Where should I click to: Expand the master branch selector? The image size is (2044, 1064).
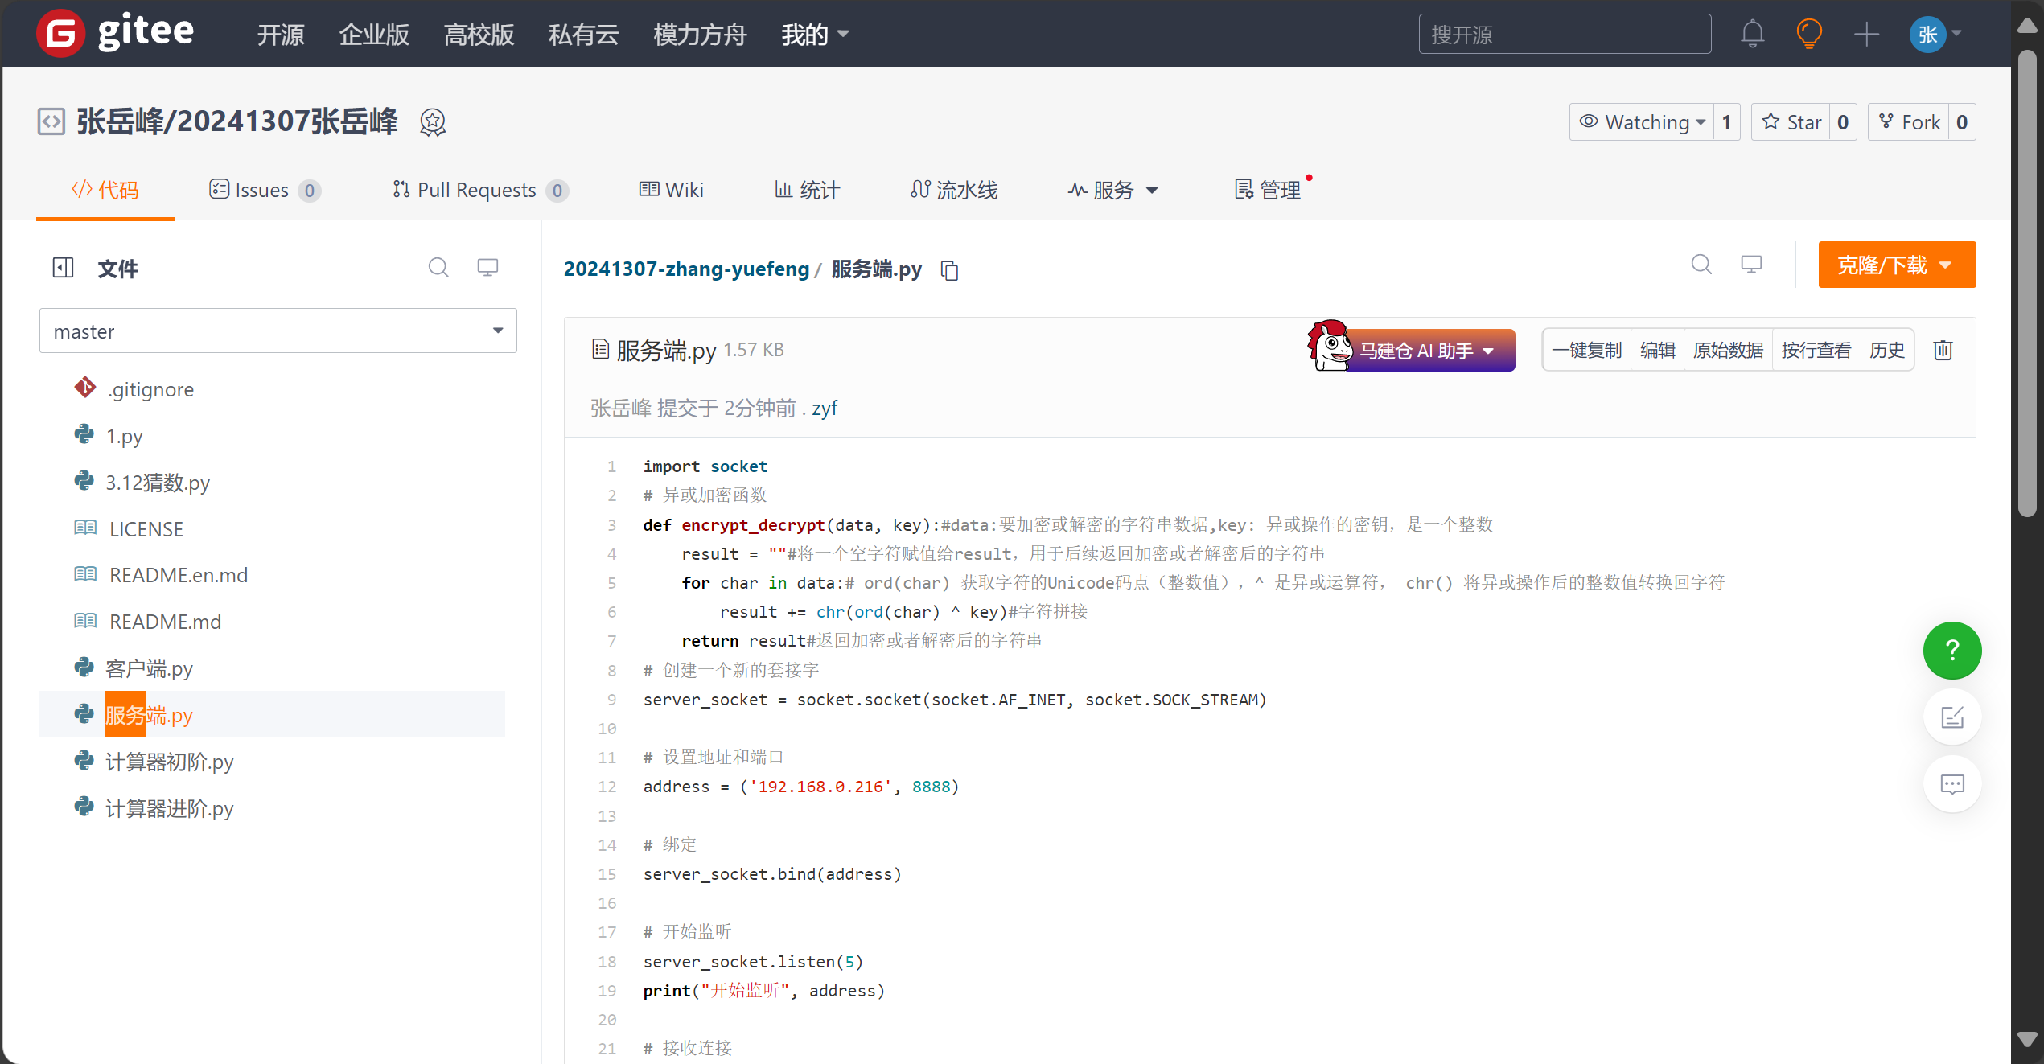click(x=278, y=331)
